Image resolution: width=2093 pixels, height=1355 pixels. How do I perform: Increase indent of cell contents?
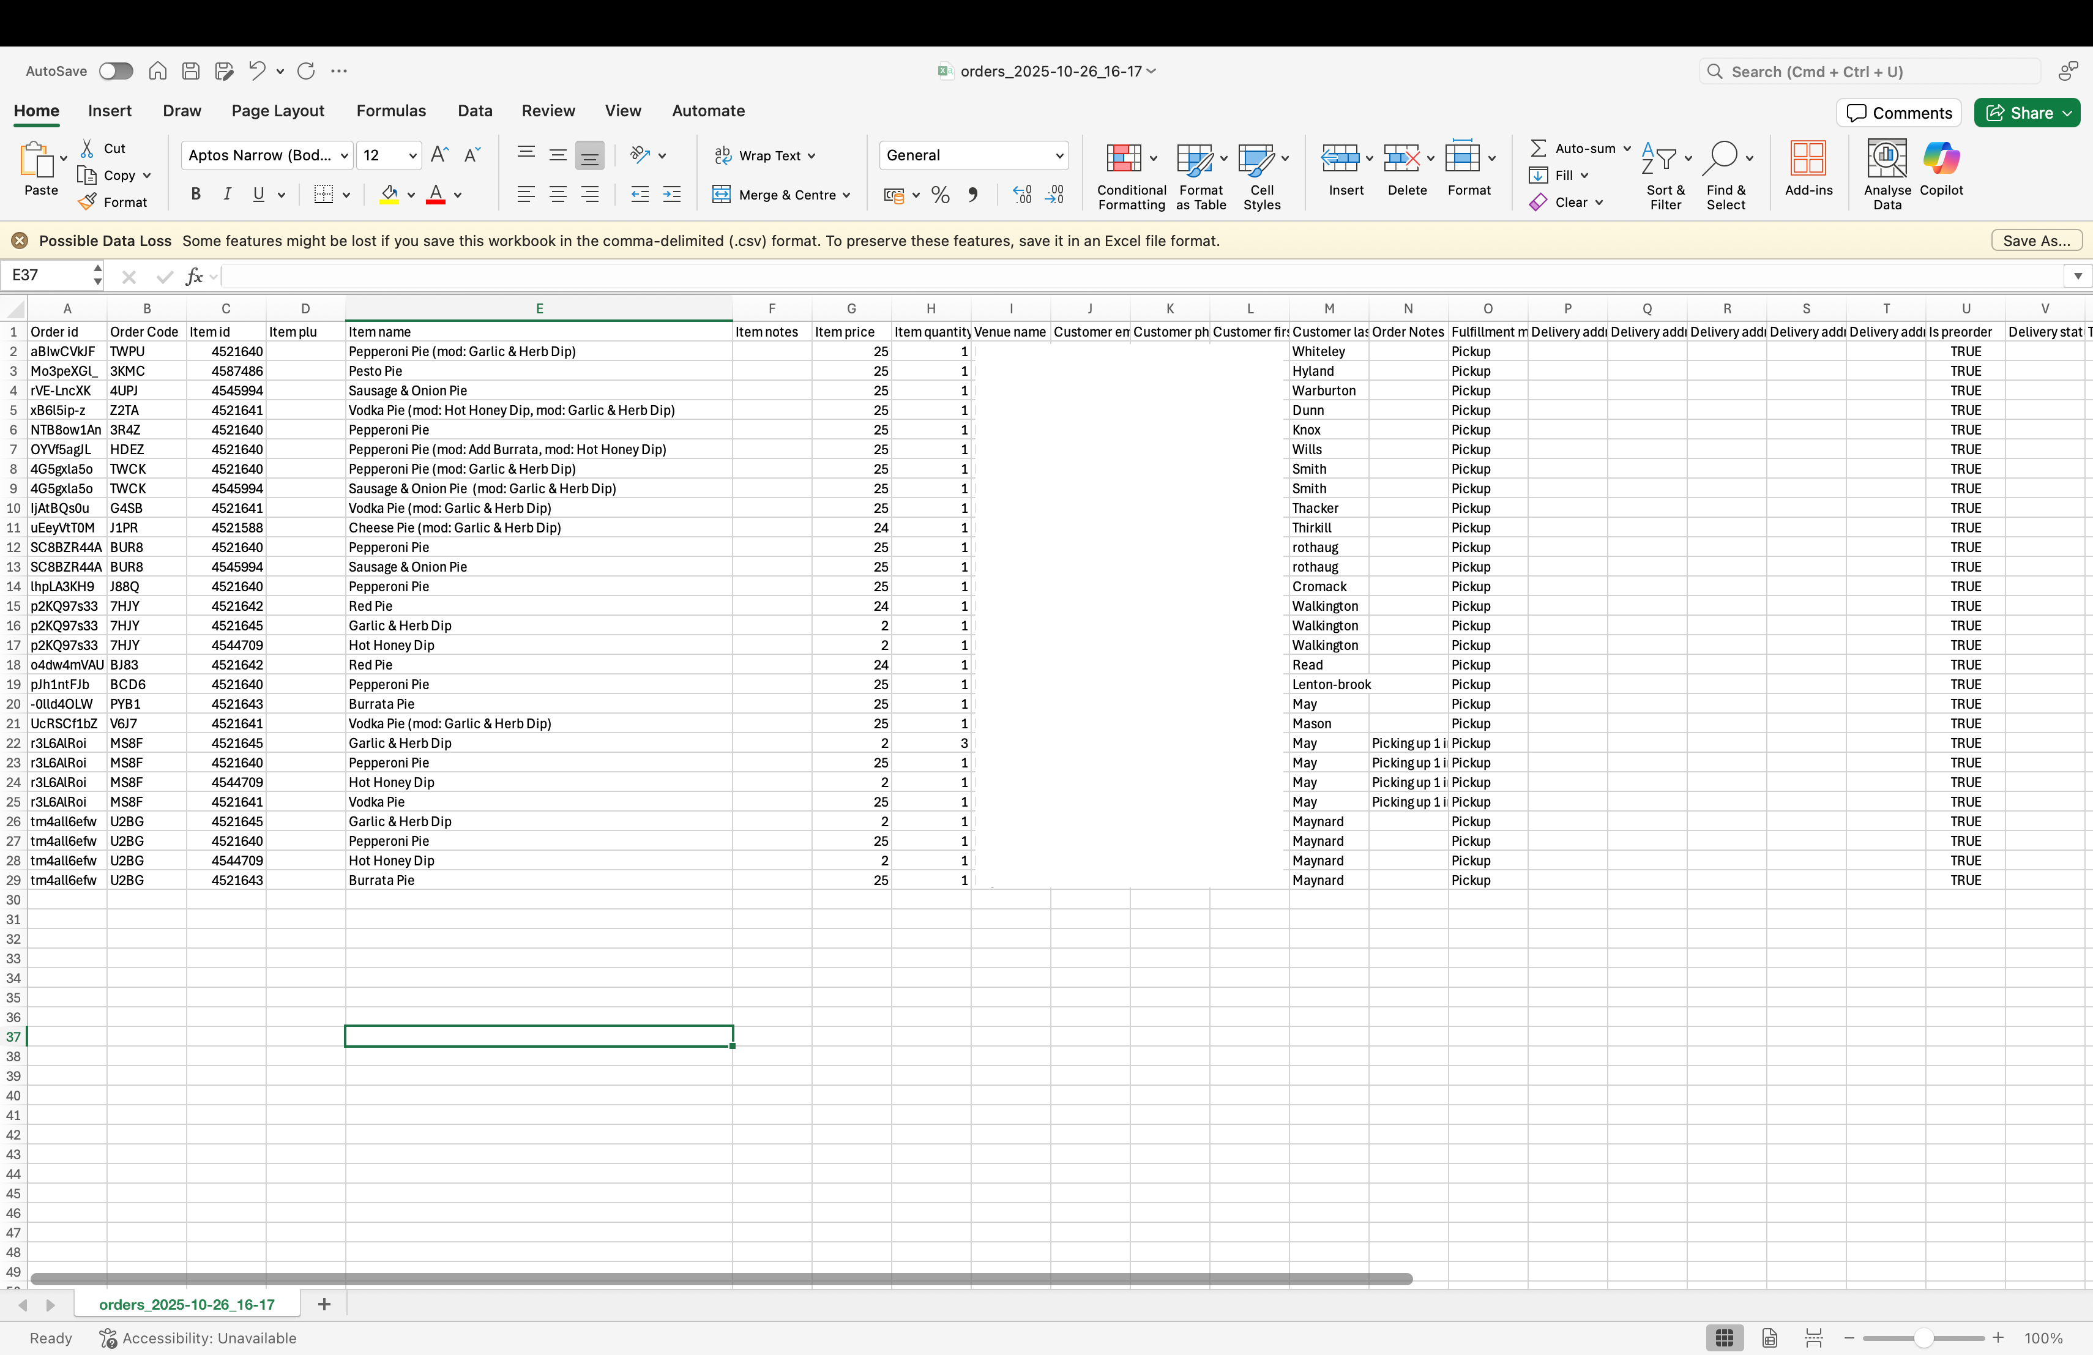pyautogui.click(x=672, y=195)
